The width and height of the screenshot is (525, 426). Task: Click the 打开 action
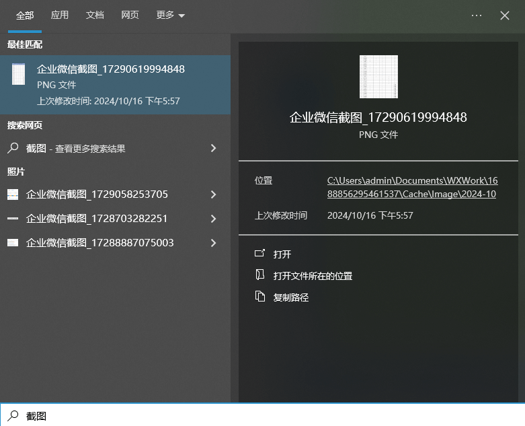[x=282, y=254]
